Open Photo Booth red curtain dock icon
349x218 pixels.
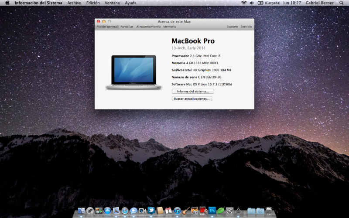coord(203,211)
